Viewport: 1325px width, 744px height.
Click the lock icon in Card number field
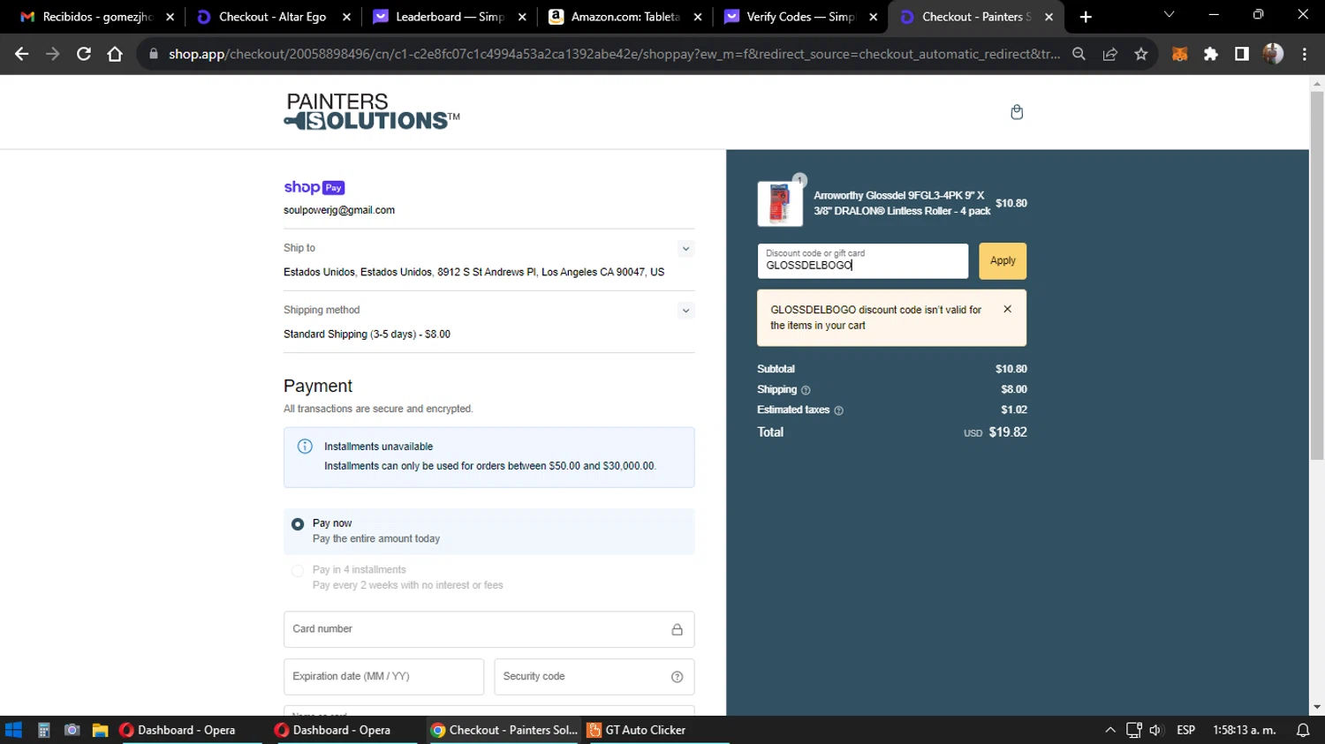(x=677, y=629)
